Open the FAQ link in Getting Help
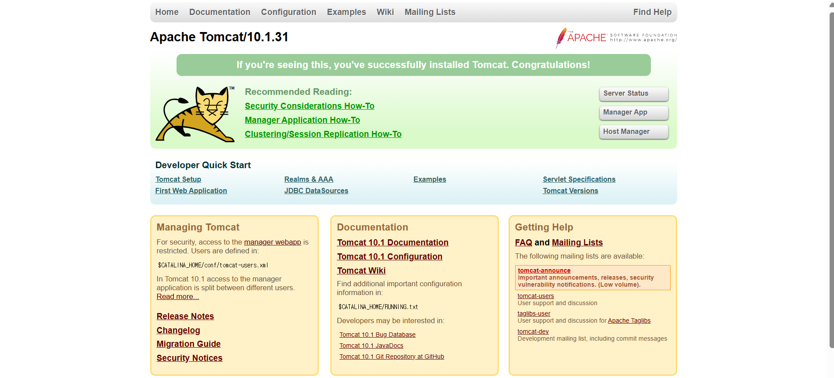Image resolution: width=834 pixels, height=378 pixels. pyautogui.click(x=524, y=242)
